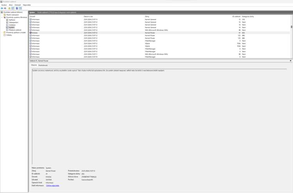Click the Protokoly systému Windows folder icon

coord(4,17)
